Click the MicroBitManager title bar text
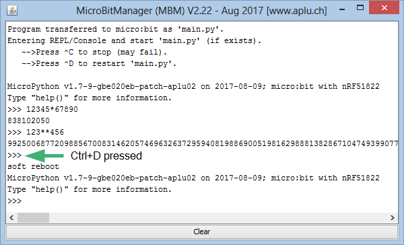The image size is (404, 245). (201, 11)
